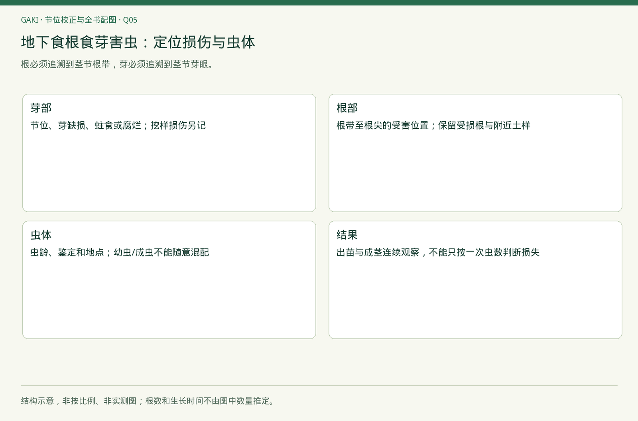
Task: Click the title '地下食根食芽害虫：定位损伤与虫体'
Action: (138, 42)
